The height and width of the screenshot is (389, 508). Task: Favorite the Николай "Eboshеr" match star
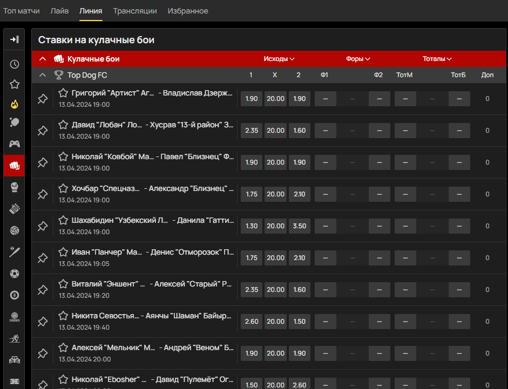pos(63,379)
